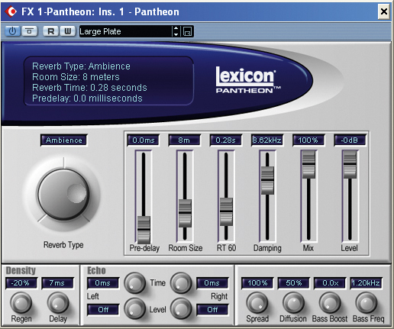394x329 pixels.
Task: Click the 0.28s RT 60 value box
Action: point(226,140)
